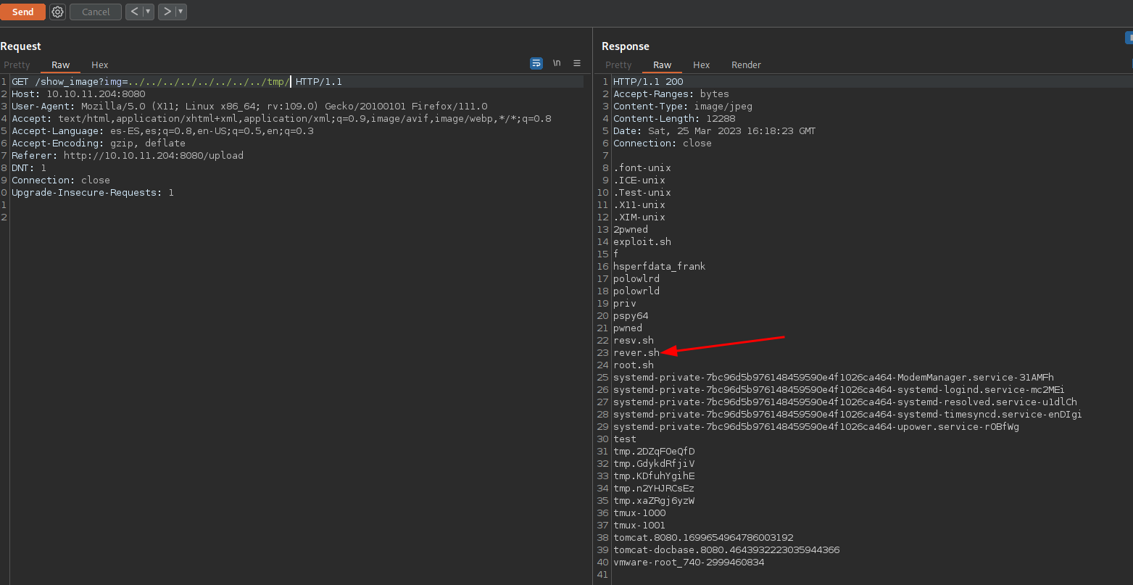Click the priv entry in response
The width and height of the screenshot is (1133, 585).
625,304
